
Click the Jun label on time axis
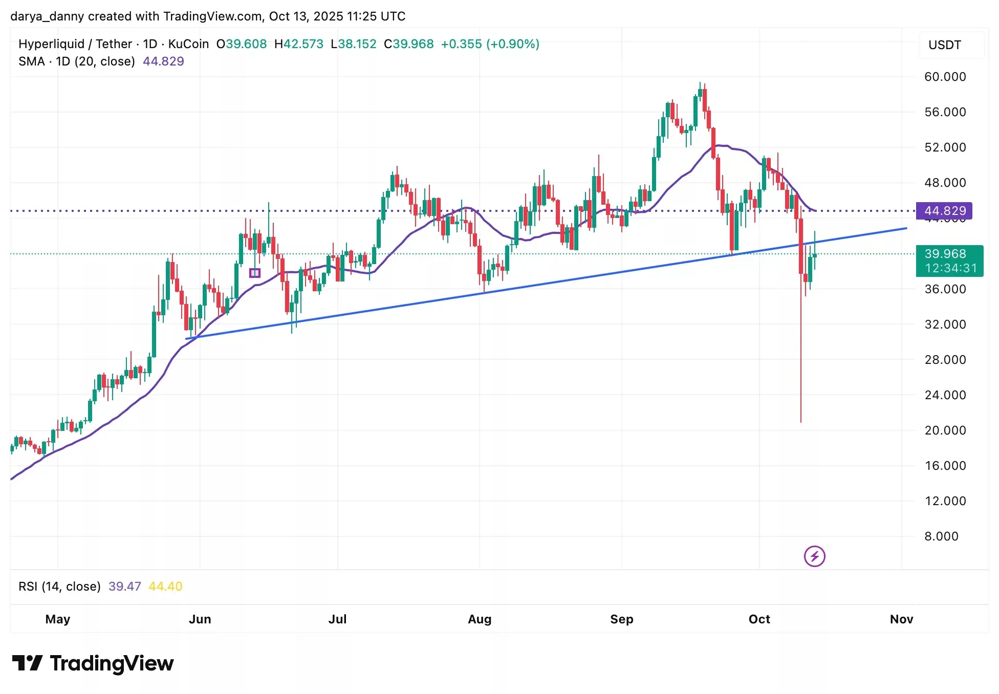(200, 619)
